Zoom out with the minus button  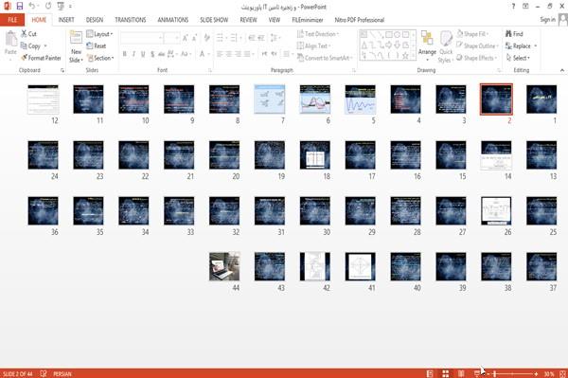point(488,373)
